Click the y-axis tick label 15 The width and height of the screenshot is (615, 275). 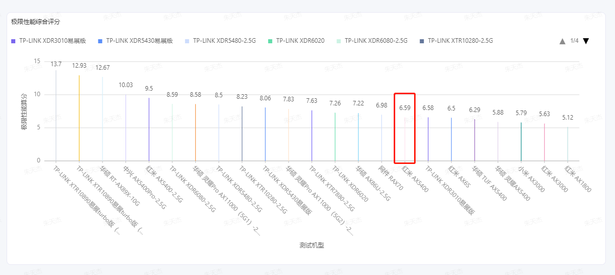pyautogui.click(x=37, y=61)
